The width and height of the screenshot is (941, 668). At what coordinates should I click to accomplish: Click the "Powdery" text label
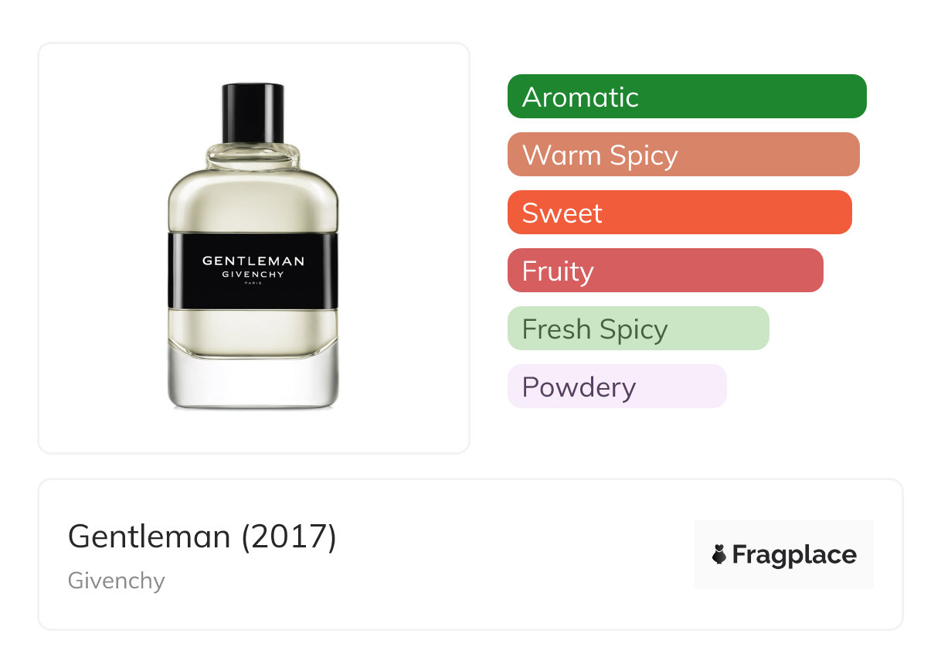[579, 387]
